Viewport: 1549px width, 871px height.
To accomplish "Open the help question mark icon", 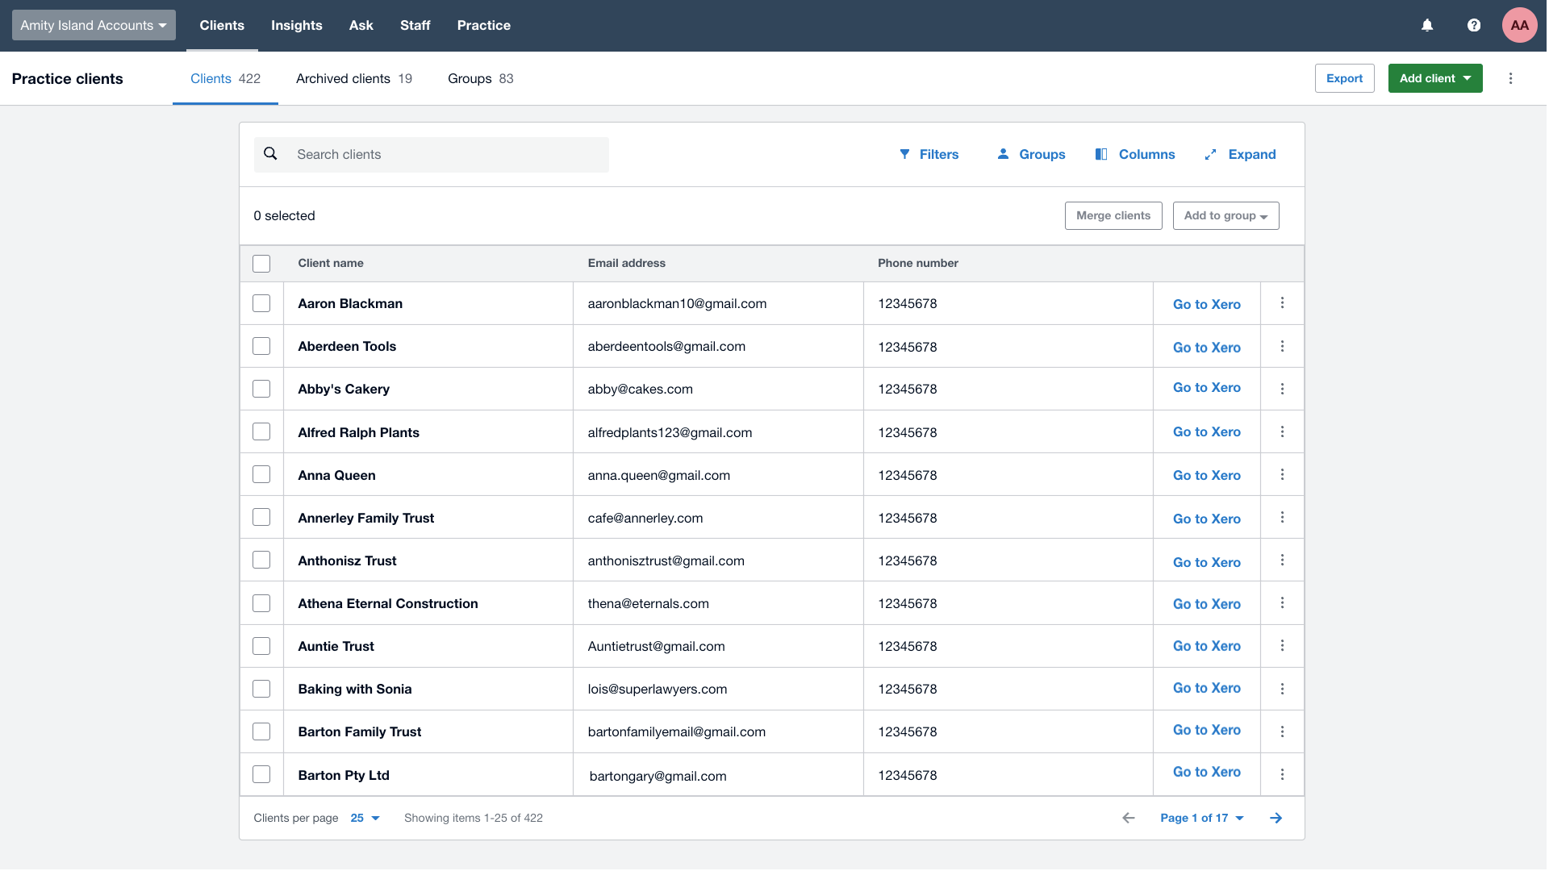I will 1474,25.
